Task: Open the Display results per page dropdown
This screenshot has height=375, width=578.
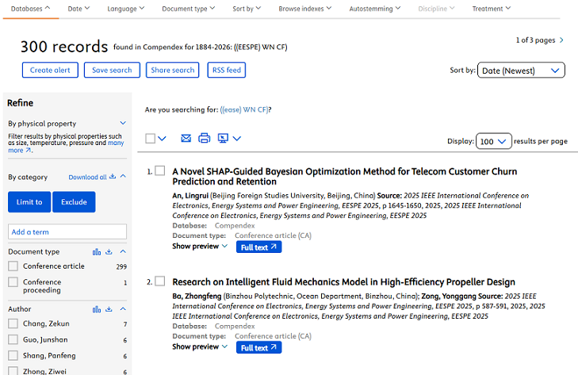Action: tap(493, 141)
